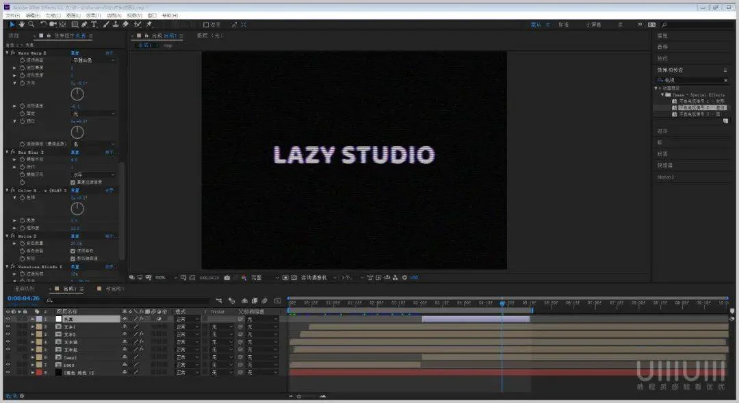This screenshot has height=403, width=739.
Task: Enable motion blur switch above the layers
Action: (264, 301)
